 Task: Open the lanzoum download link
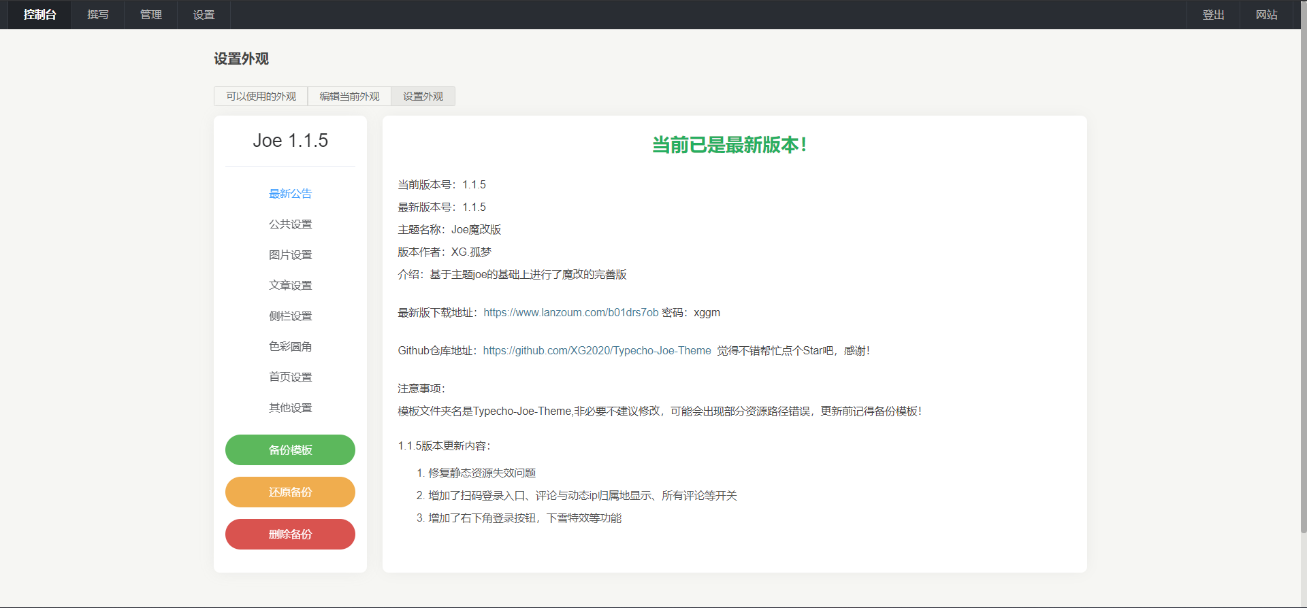[x=570, y=313]
